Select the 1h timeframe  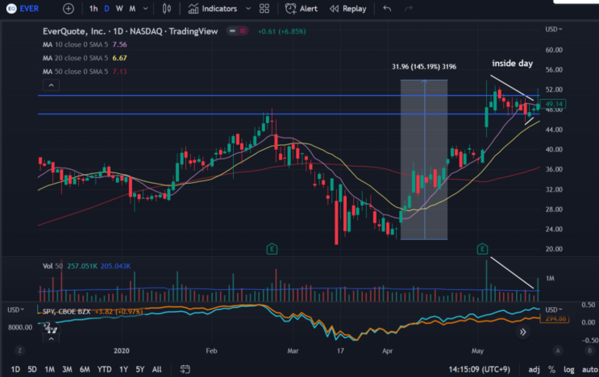(94, 8)
